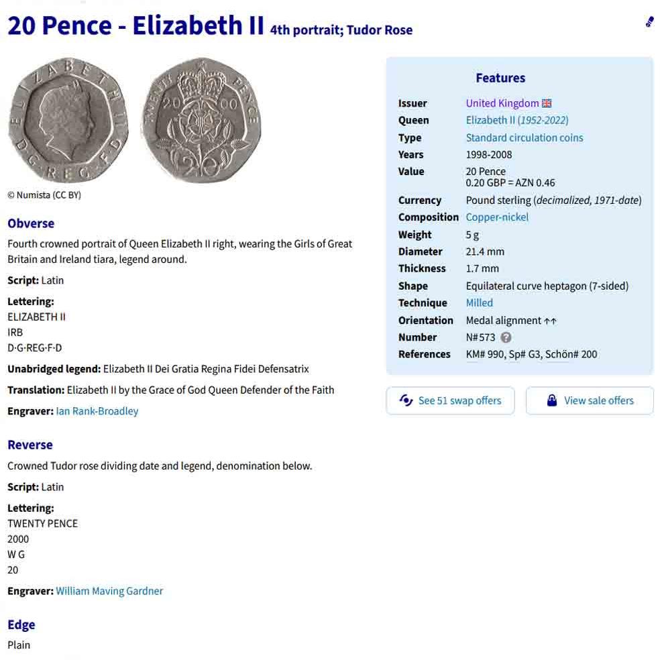Click View sale offers button

click(x=590, y=400)
